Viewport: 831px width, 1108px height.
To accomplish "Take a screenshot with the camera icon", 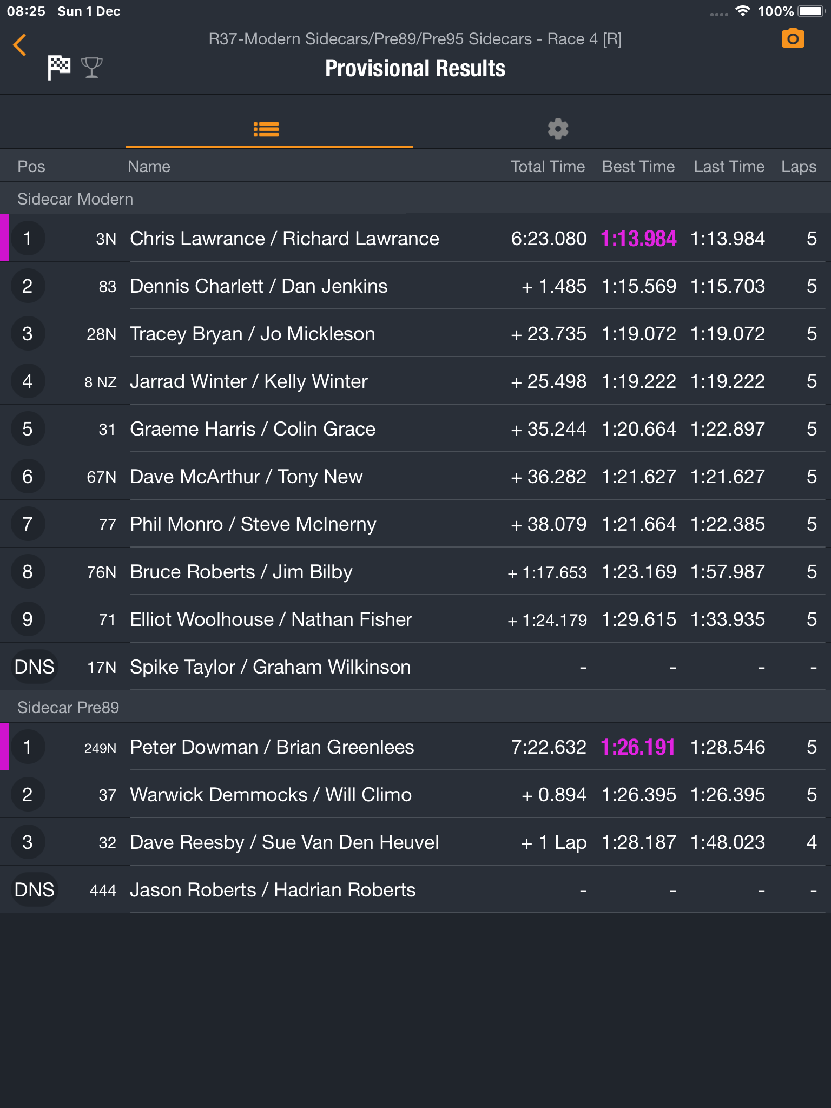I will click(793, 39).
